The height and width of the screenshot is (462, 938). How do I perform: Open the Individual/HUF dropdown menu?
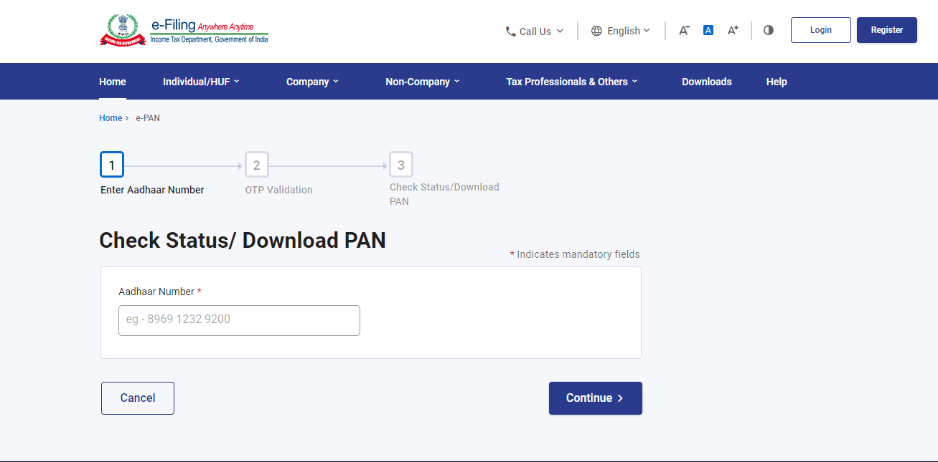tap(201, 81)
